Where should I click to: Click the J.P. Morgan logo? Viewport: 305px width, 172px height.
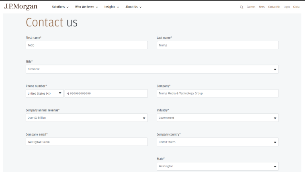[20, 6]
